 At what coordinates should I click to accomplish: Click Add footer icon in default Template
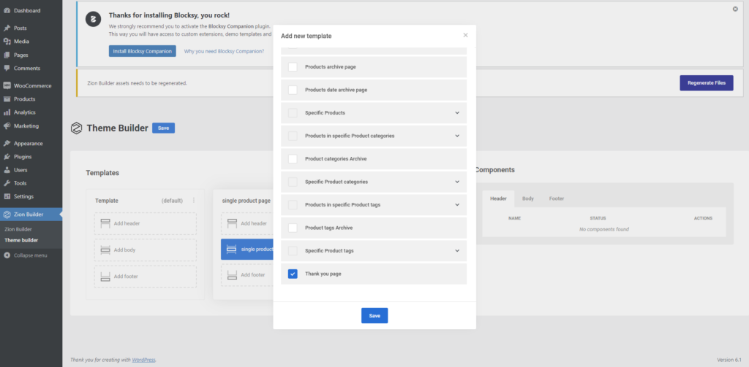105,277
